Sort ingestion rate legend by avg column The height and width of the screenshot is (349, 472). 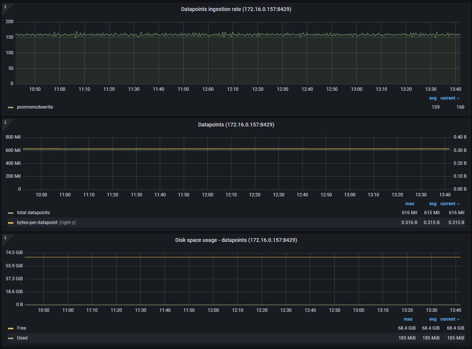433,98
